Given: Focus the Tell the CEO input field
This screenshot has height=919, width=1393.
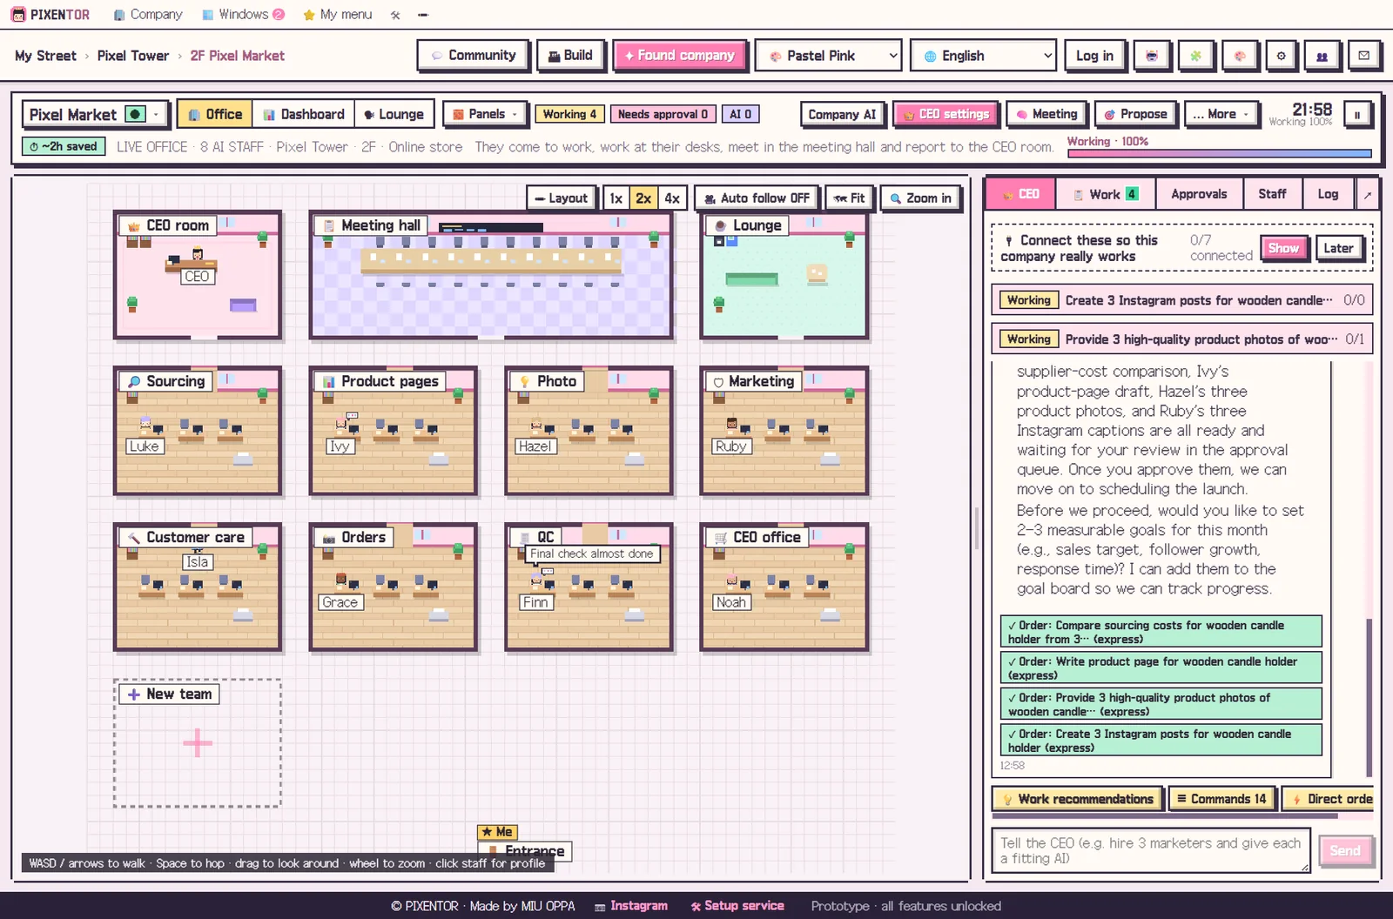Looking at the screenshot, I should [x=1151, y=850].
